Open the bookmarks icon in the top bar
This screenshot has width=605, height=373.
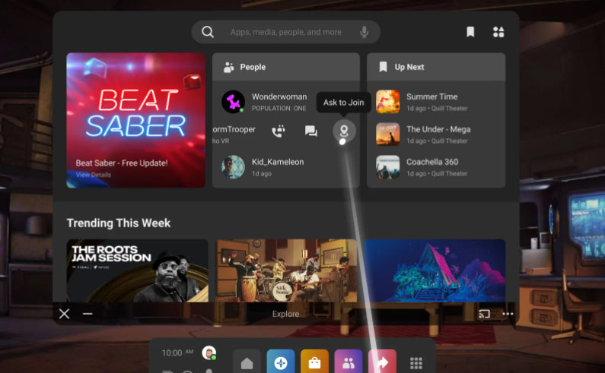pyautogui.click(x=470, y=32)
